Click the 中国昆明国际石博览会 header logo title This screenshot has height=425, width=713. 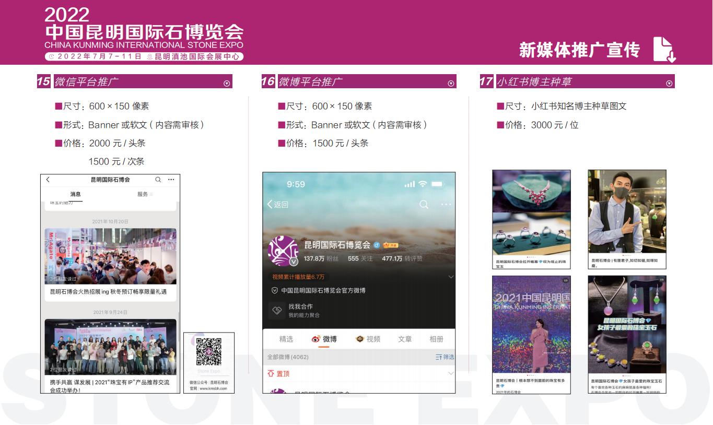click(144, 32)
